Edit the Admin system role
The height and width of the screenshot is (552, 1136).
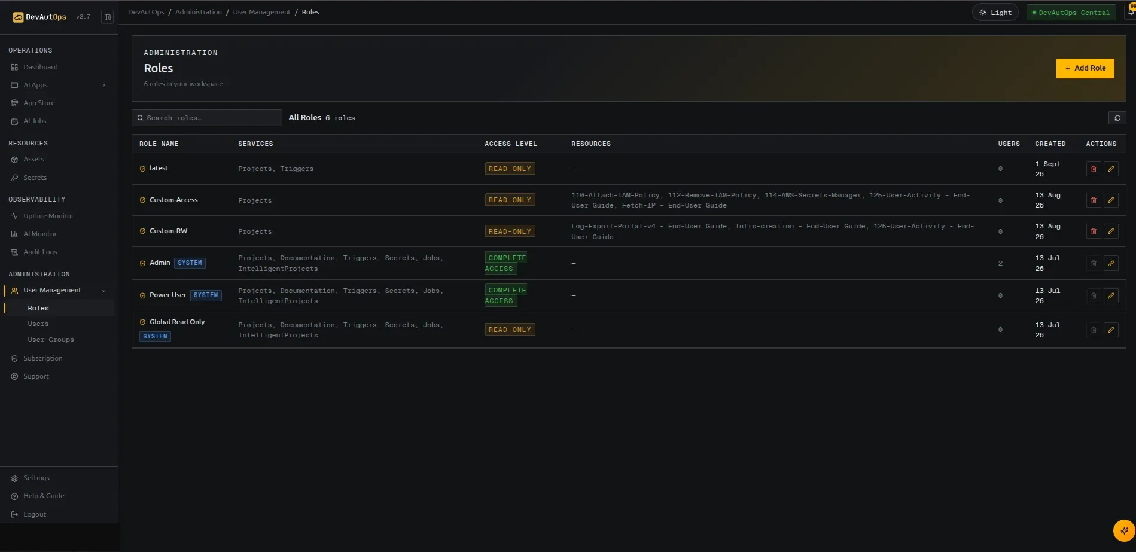[1111, 263]
